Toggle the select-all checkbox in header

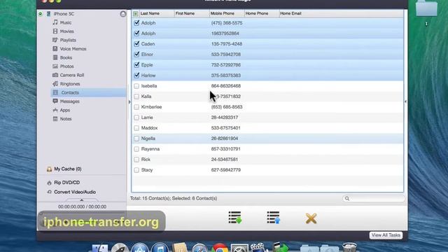135,13
